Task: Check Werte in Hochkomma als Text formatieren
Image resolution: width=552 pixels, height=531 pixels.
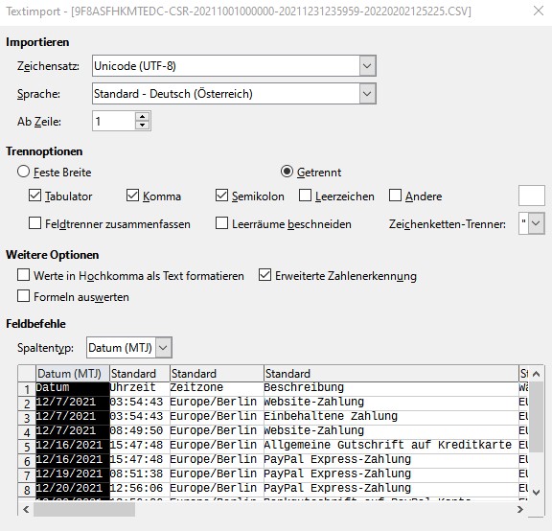Action: coord(23,275)
